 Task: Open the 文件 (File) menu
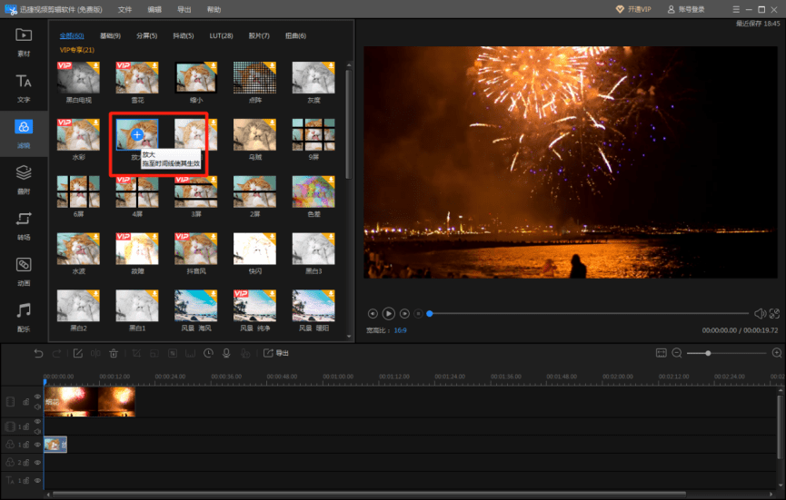(x=125, y=9)
